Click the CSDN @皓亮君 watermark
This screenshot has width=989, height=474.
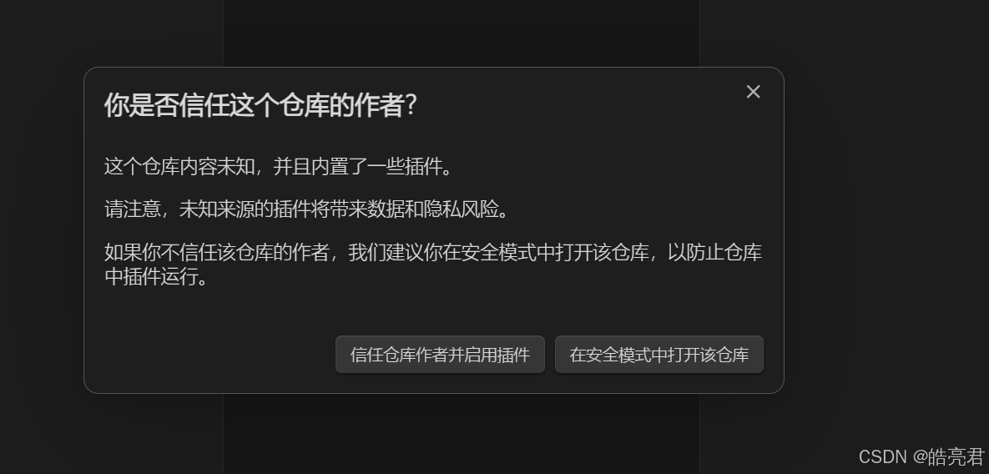click(x=921, y=456)
